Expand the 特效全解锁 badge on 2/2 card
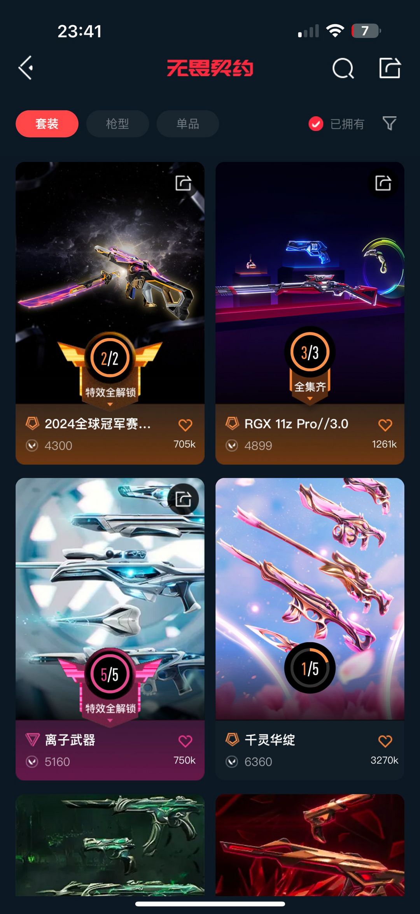This screenshot has height=914, width=420. (x=110, y=393)
